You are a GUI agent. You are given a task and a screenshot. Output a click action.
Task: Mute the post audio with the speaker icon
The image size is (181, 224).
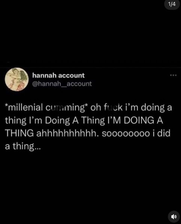[174, 217]
